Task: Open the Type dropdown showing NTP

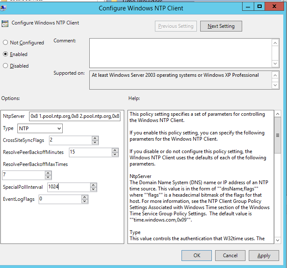Action: pos(40,129)
